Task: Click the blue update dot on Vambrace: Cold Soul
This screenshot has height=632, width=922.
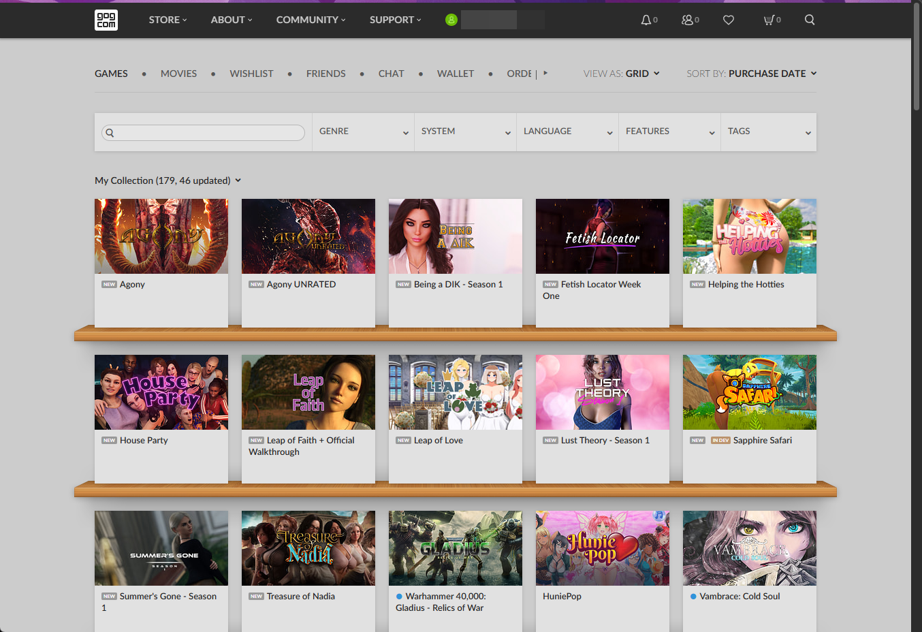Action: pyautogui.click(x=693, y=597)
